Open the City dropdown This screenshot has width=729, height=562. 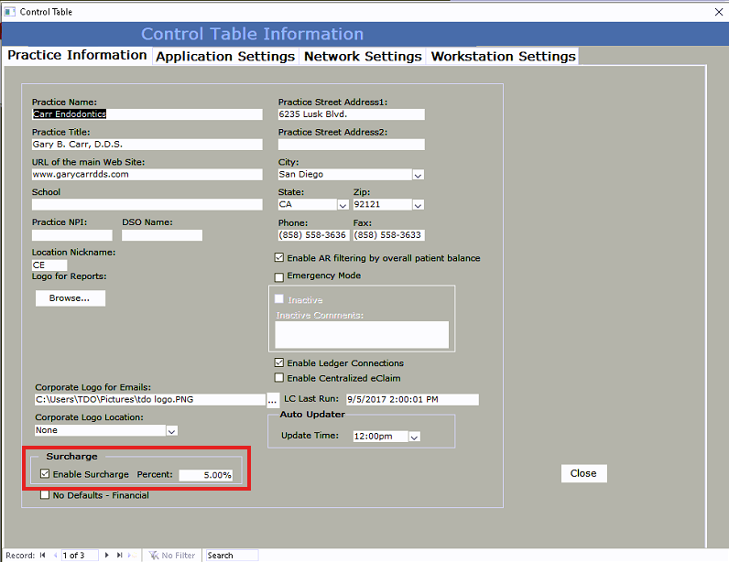pos(418,175)
